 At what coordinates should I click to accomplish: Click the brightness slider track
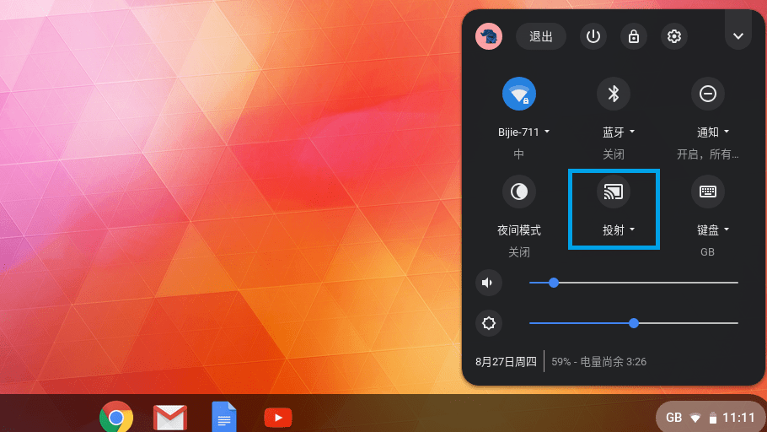[634, 323]
